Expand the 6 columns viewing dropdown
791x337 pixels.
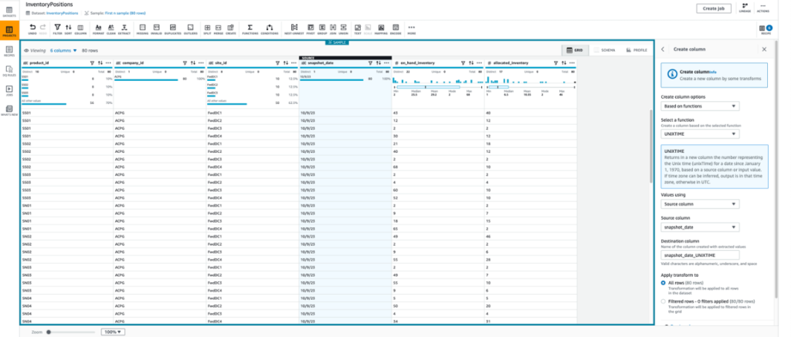63,50
